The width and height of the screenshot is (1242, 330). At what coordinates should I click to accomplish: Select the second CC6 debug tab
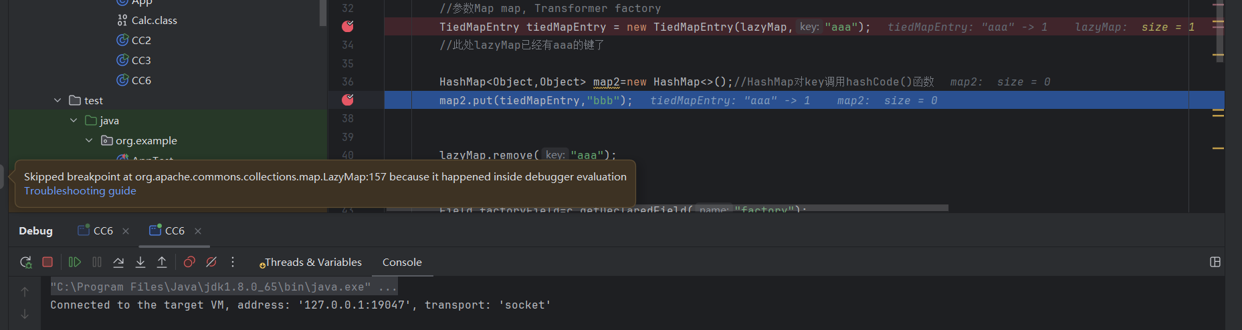(x=167, y=230)
